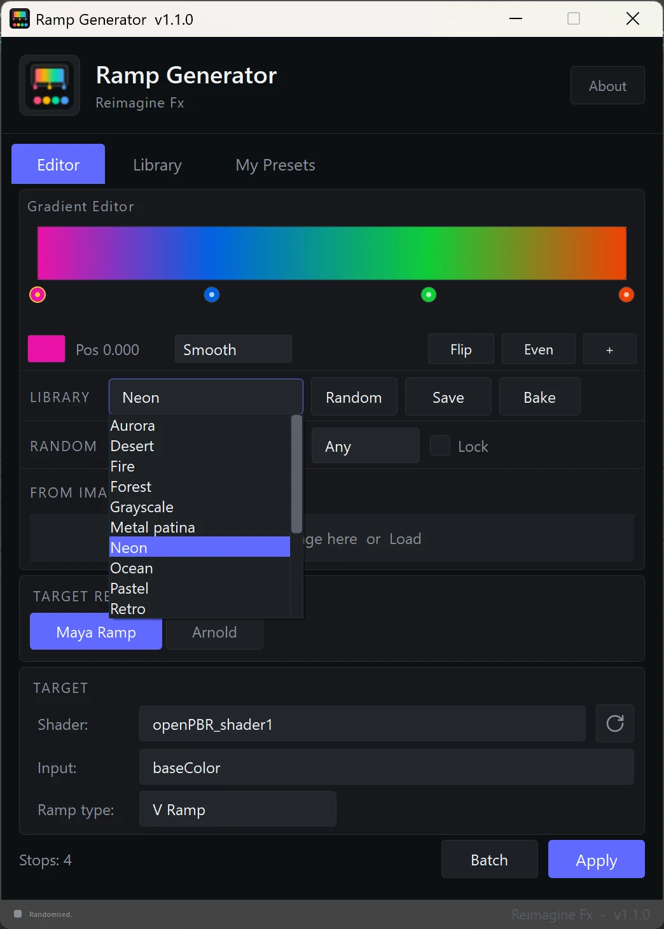This screenshot has width=664, height=929.
Task: Click the Bake button
Action: click(x=539, y=397)
